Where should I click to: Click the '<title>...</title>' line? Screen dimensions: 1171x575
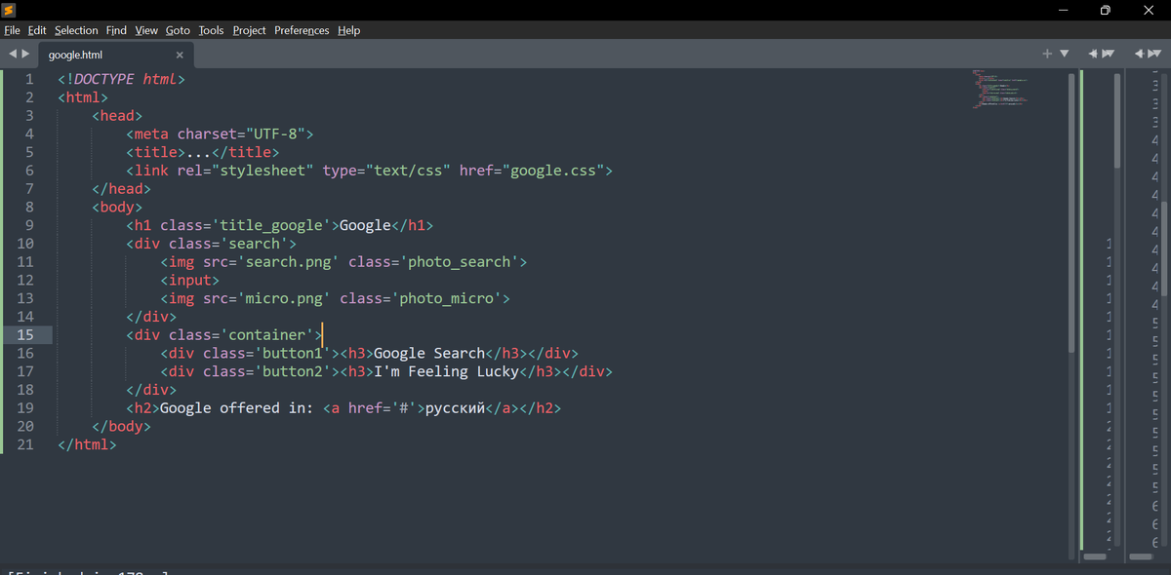tap(202, 152)
